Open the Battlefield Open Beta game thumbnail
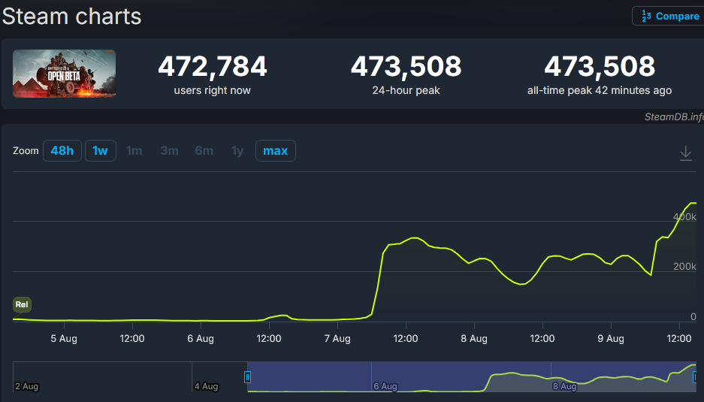This screenshot has width=704, height=402. tap(64, 74)
